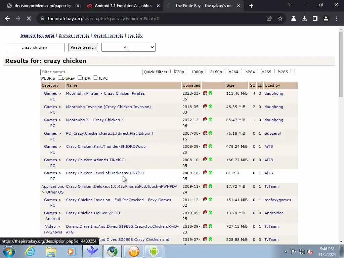Click magnet icon for Moorhuhn Piraten row

(205, 93)
